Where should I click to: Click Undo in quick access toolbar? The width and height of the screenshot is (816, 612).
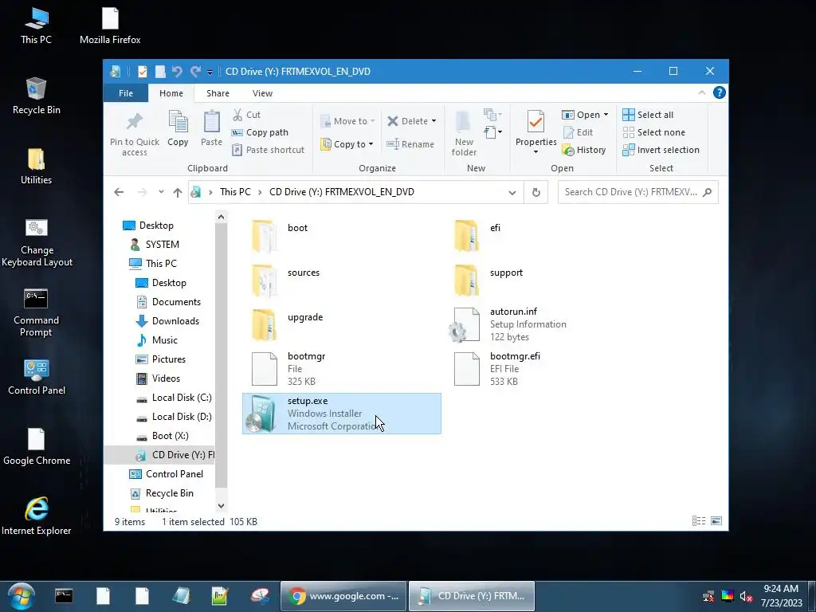pyautogui.click(x=177, y=71)
